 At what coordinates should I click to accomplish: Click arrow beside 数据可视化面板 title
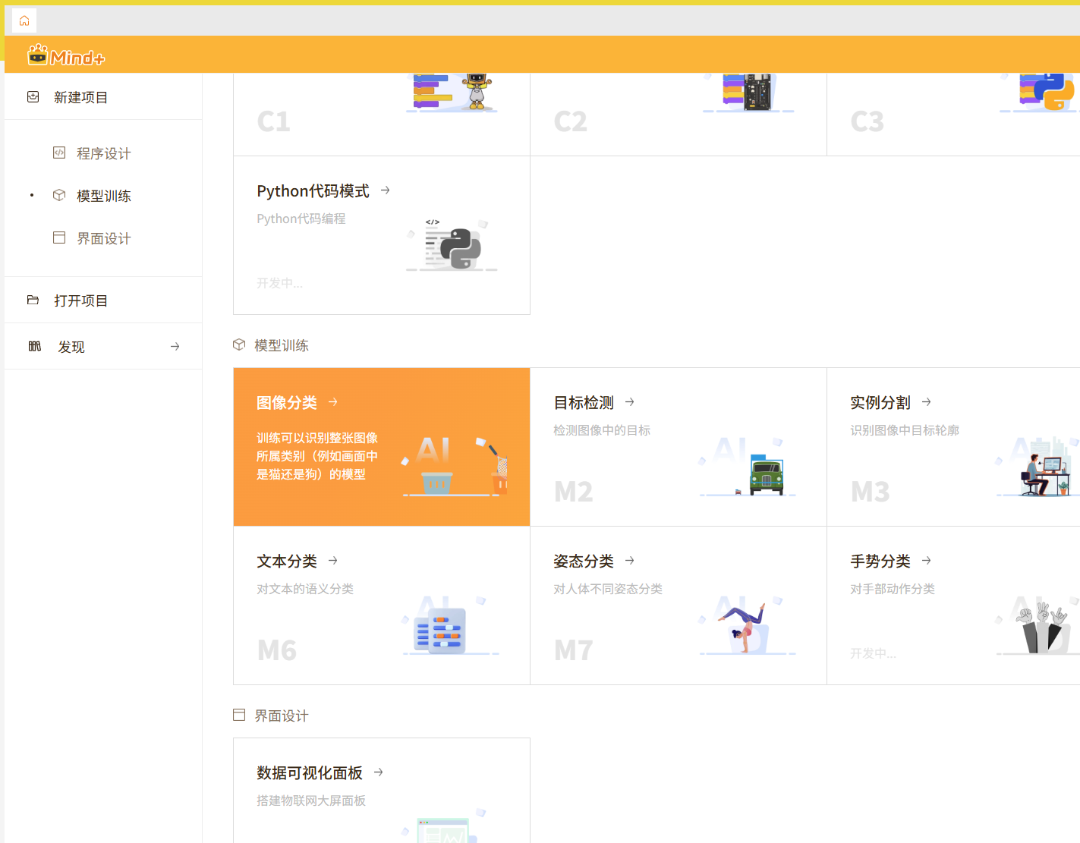(x=379, y=772)
